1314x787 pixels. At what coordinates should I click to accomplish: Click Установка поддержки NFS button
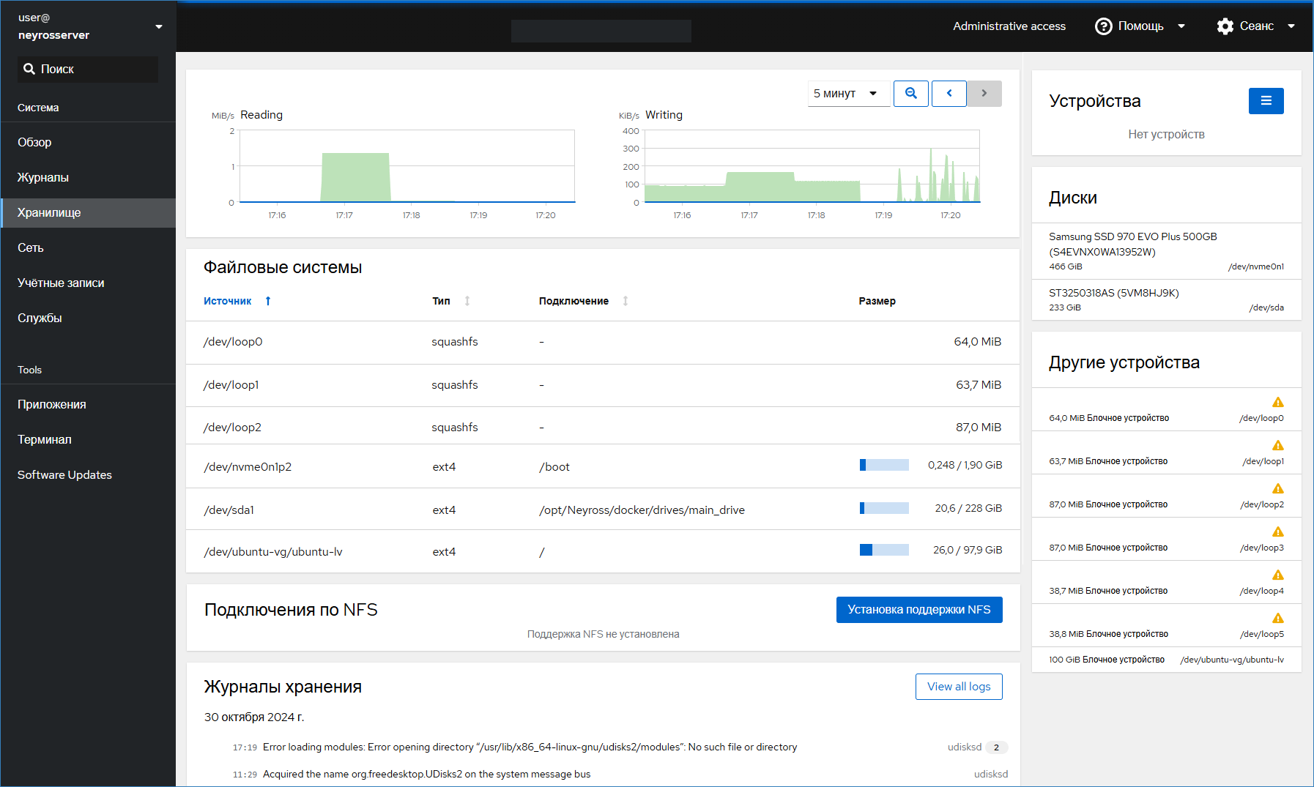coord(918,609)
